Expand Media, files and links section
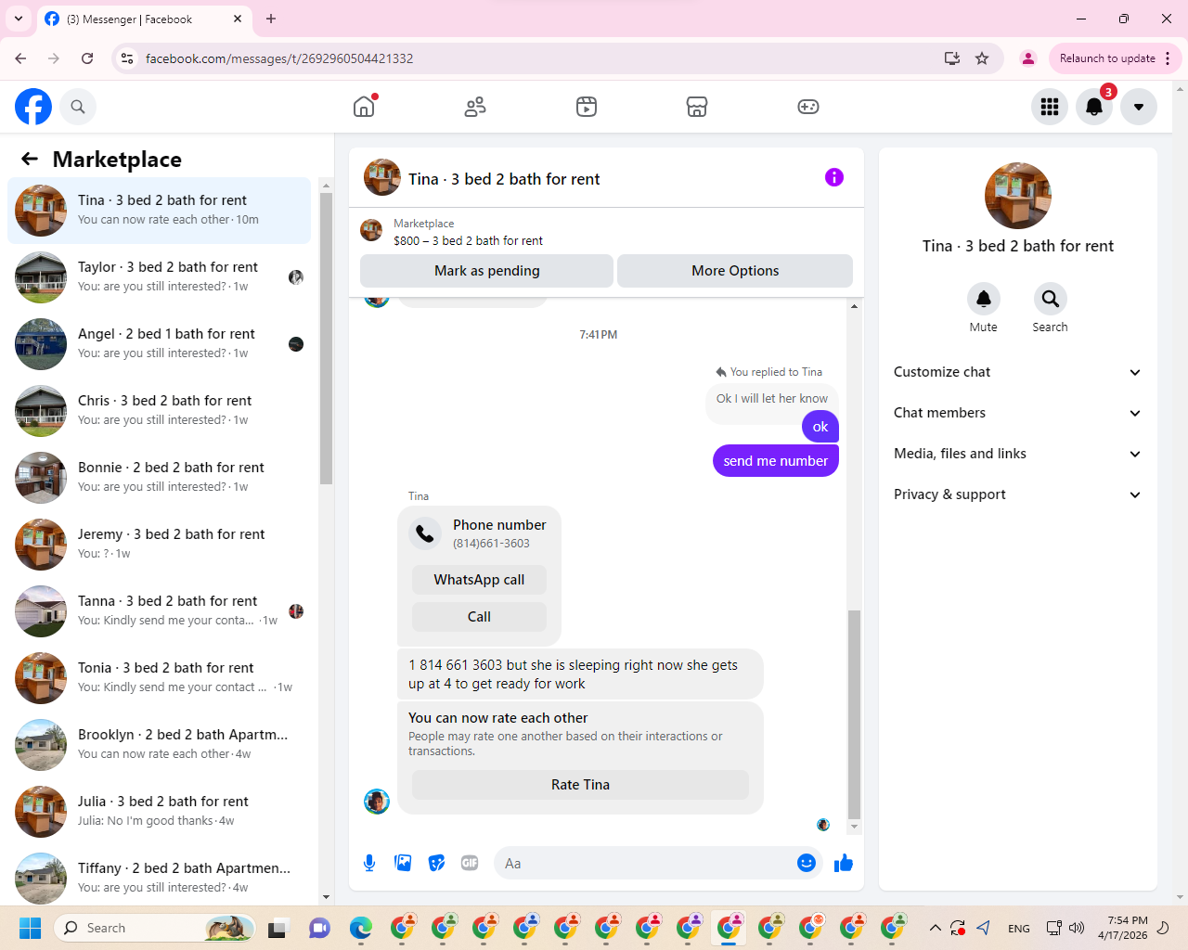 [1017, 454]
